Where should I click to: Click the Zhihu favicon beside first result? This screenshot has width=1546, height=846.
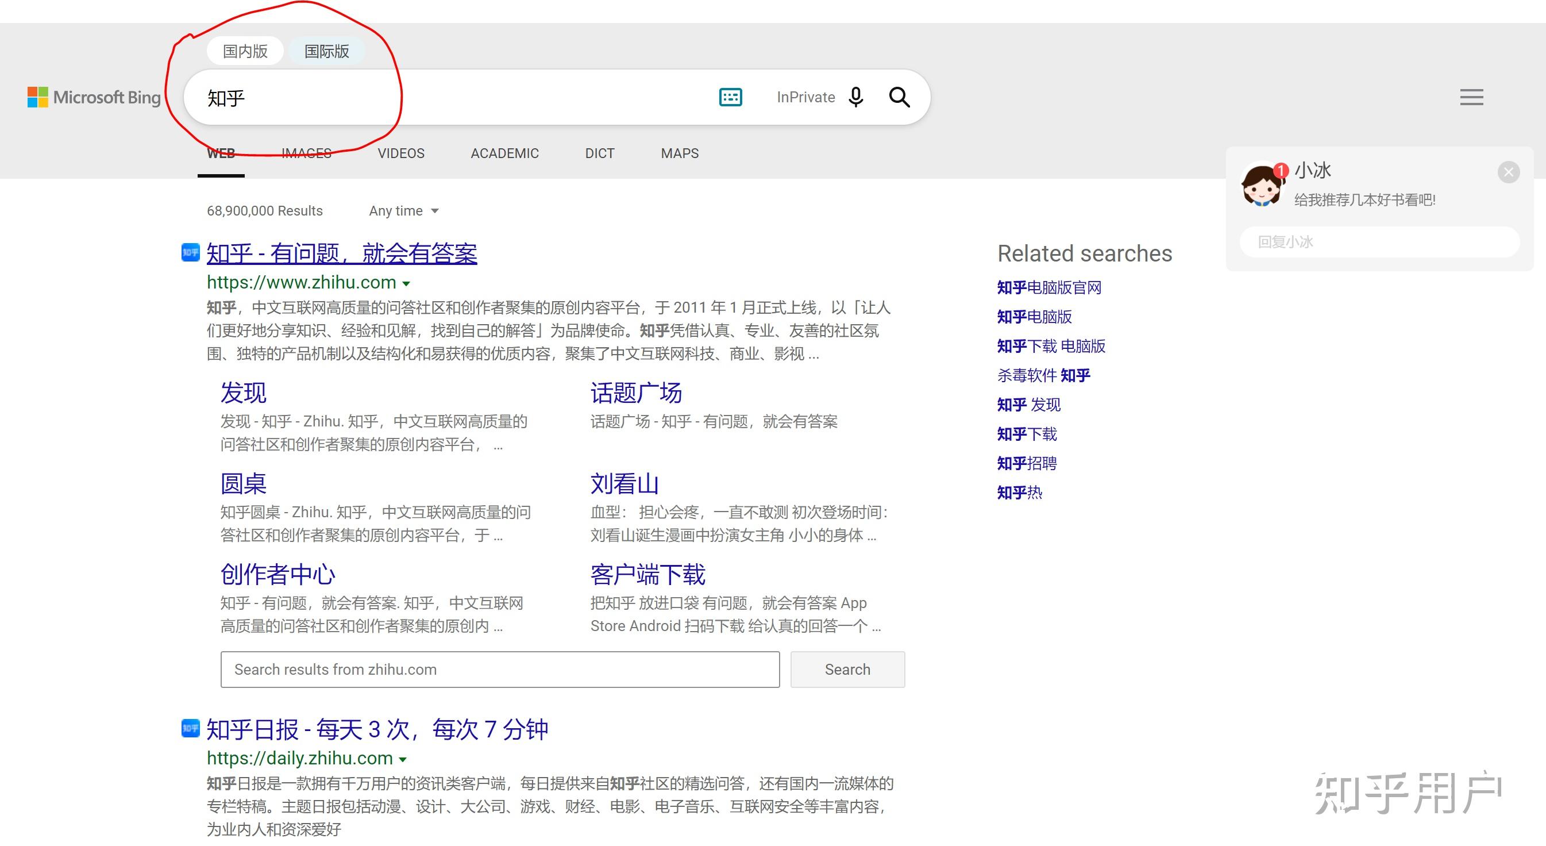[190, 252]
